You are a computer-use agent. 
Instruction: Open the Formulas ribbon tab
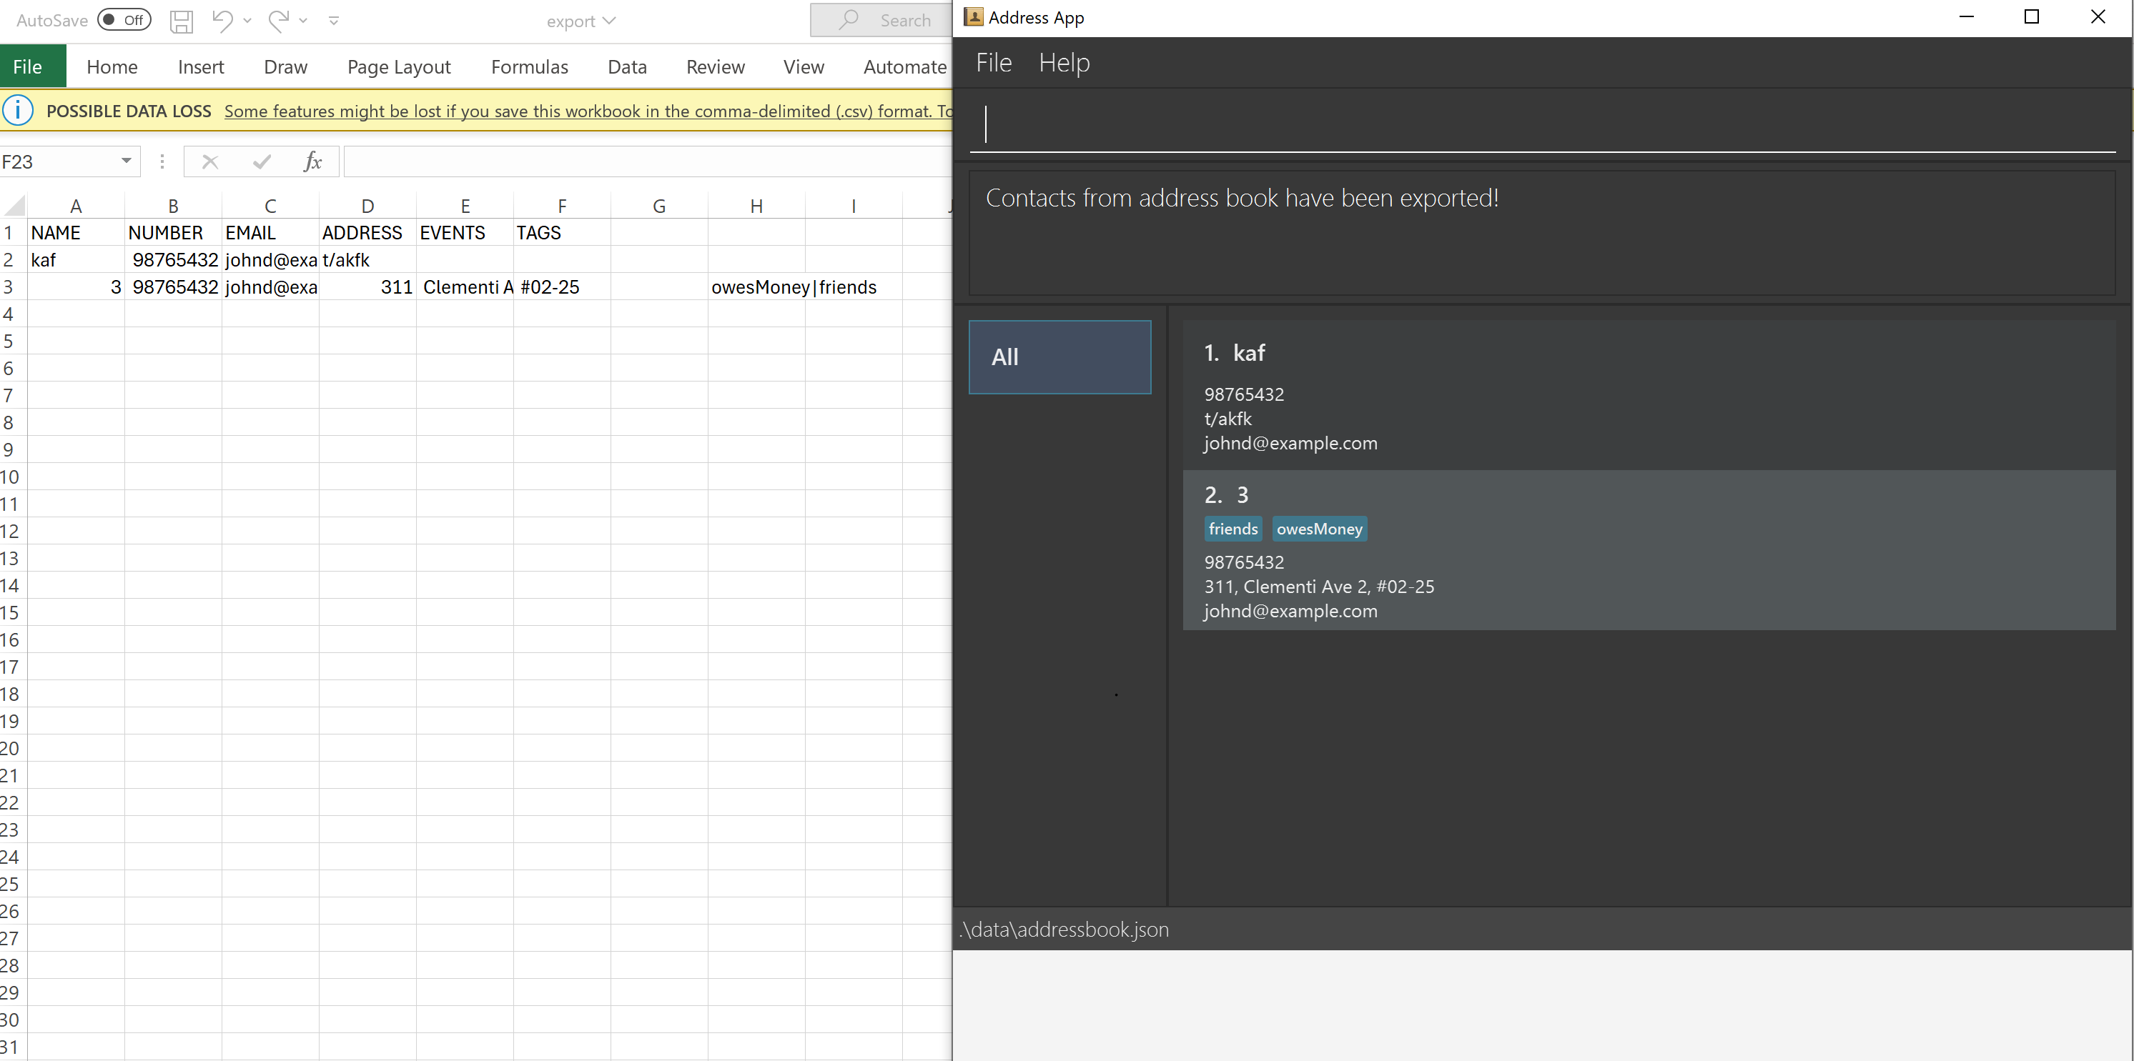pyautogui.click(x=529, y=67)
